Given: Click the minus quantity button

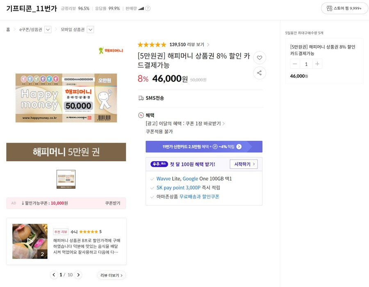Looking at the screenshot, I should [295, 64].
